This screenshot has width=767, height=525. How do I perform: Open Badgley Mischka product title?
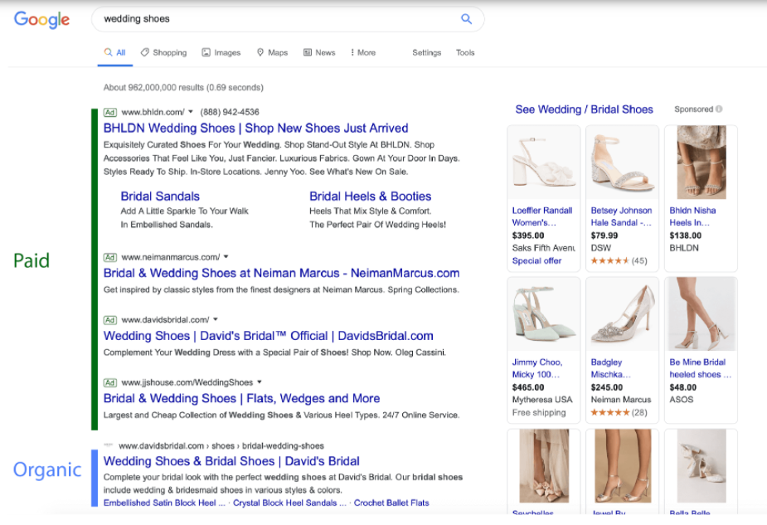coord(610,368)
